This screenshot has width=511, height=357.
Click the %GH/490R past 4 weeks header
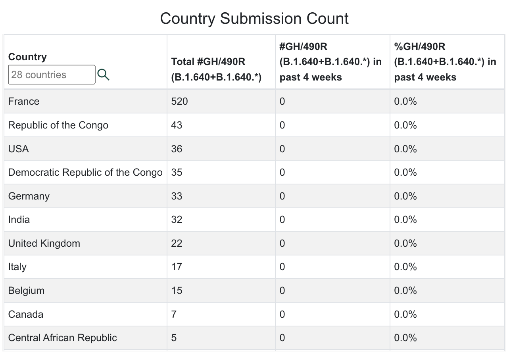445,62
